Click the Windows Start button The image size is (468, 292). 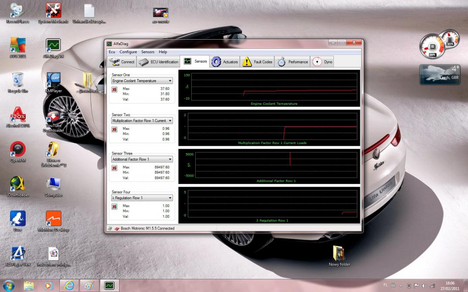8,286
